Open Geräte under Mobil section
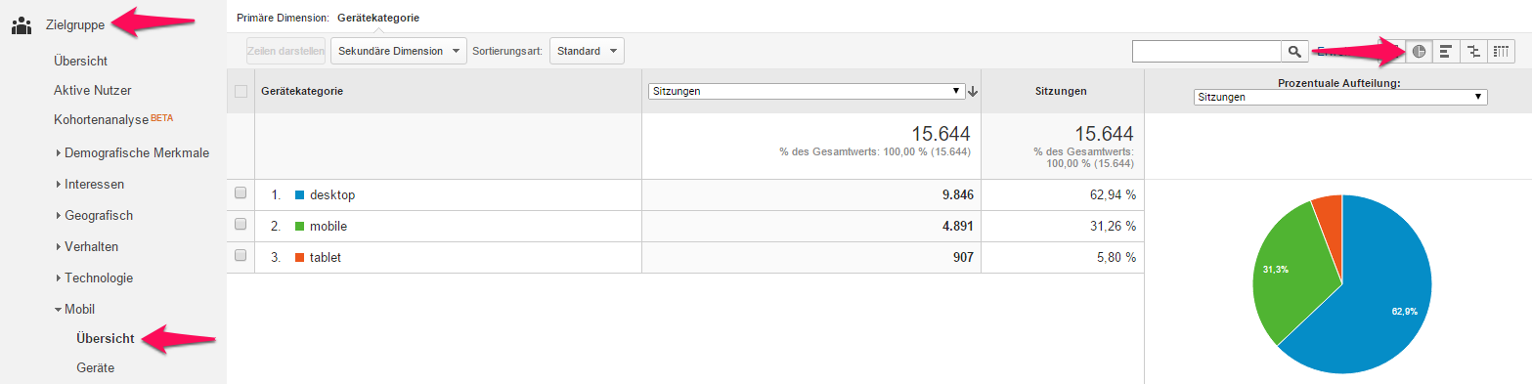This screenshot has height=384, width=1532. tap(95, 367)
